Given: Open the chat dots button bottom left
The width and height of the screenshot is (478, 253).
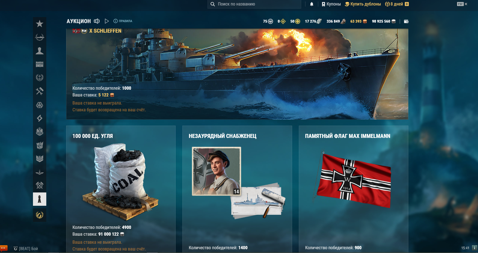Looking at the screenshot, I should pos(4,248).
